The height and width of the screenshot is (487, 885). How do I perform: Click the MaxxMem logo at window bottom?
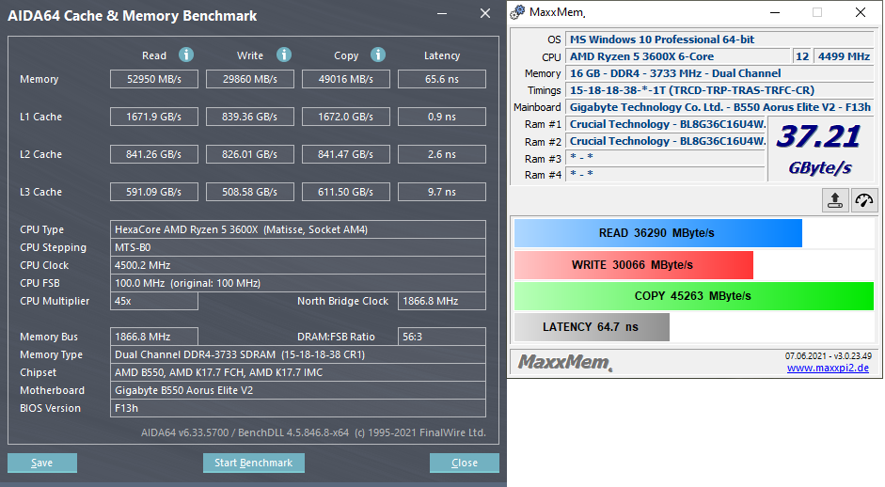pos(564,362)
